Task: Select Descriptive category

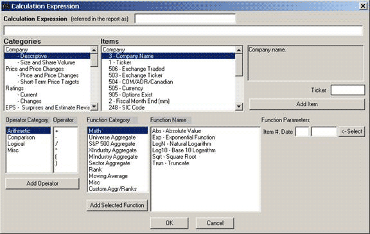Action: point(47,56)
